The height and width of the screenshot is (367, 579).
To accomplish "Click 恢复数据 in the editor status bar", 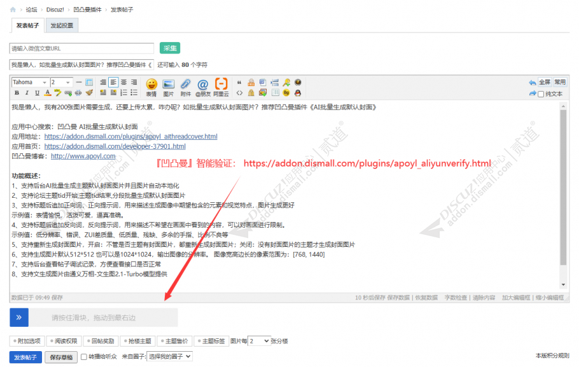I will (x=426, y=298).
